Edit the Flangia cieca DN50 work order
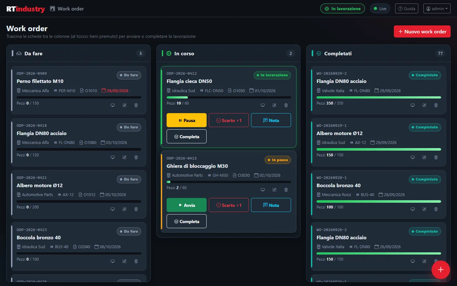The image size is (457, 286). (274, 105)
